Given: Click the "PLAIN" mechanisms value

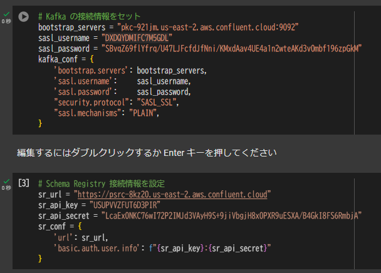Looking at the screenshot, I should 143,113.
